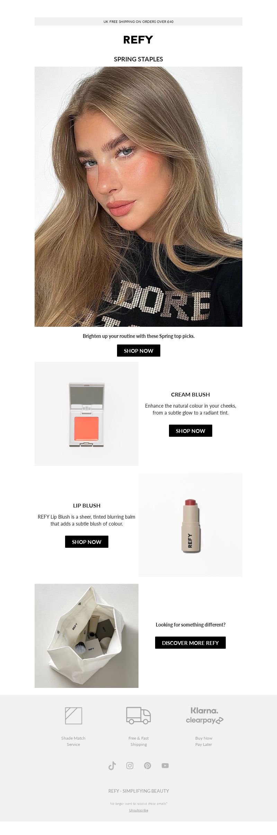Click the Unsubscribe link
Screen dimensions: 277x835
138,810
